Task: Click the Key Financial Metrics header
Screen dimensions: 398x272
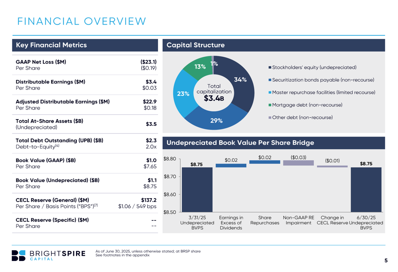Action: (x=85, y=45)
